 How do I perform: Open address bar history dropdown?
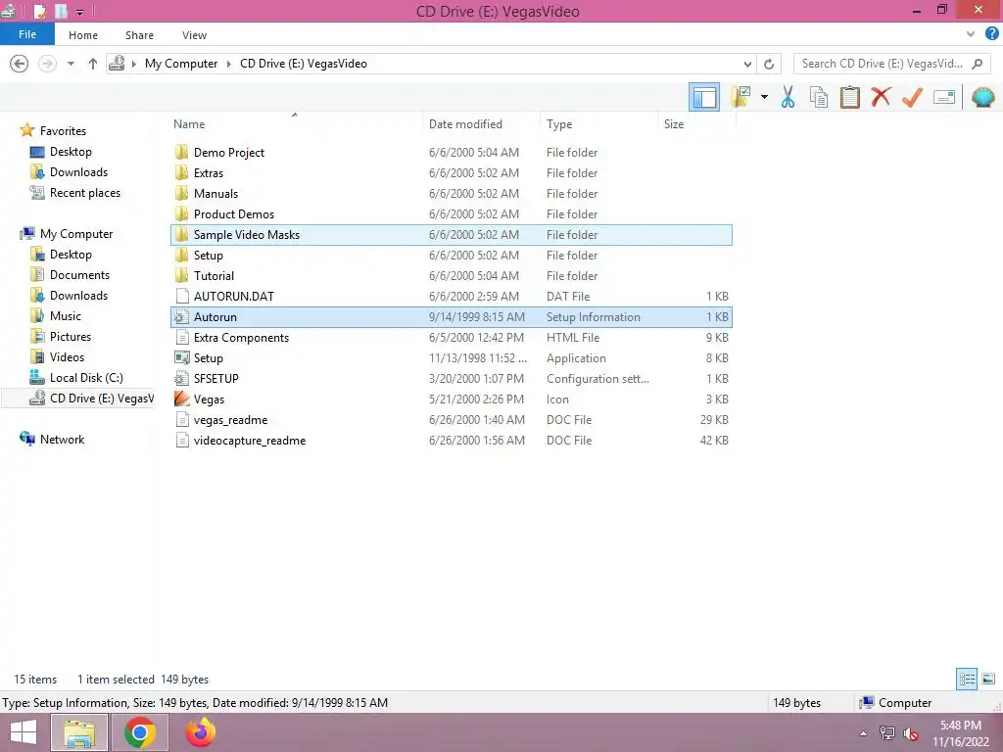click(747, 64)
